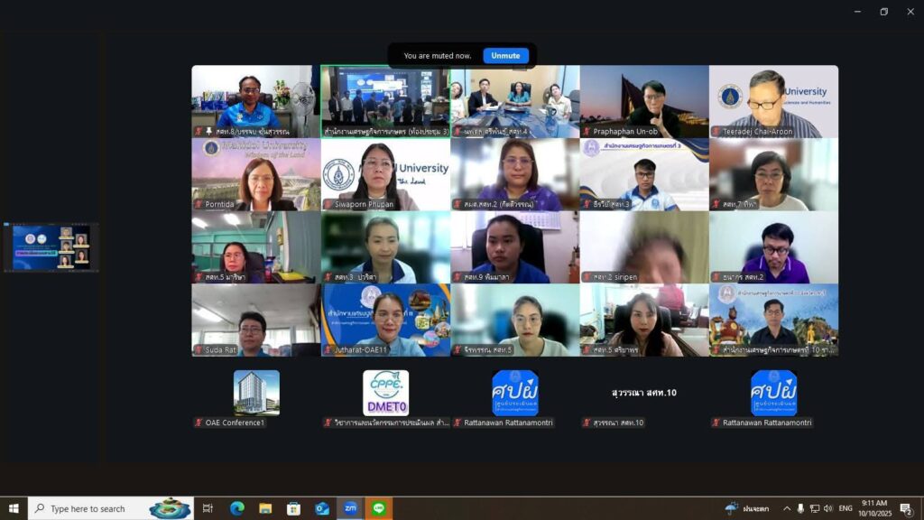
Task: Open Zoom from the taskbar
Action: coord(350,508)
